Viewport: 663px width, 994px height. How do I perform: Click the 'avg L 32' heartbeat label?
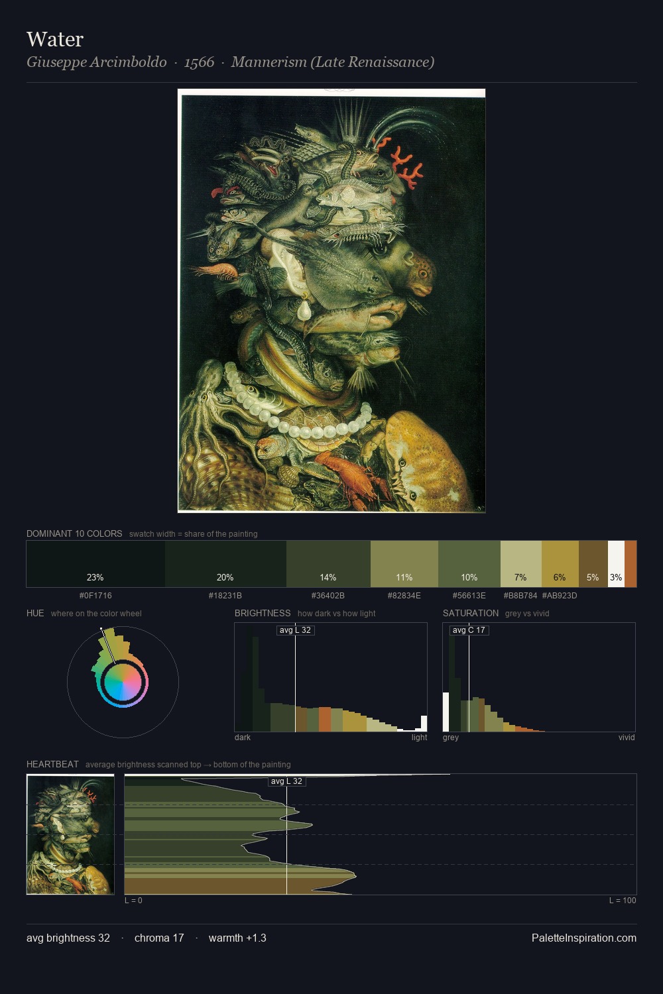(286, 781)
